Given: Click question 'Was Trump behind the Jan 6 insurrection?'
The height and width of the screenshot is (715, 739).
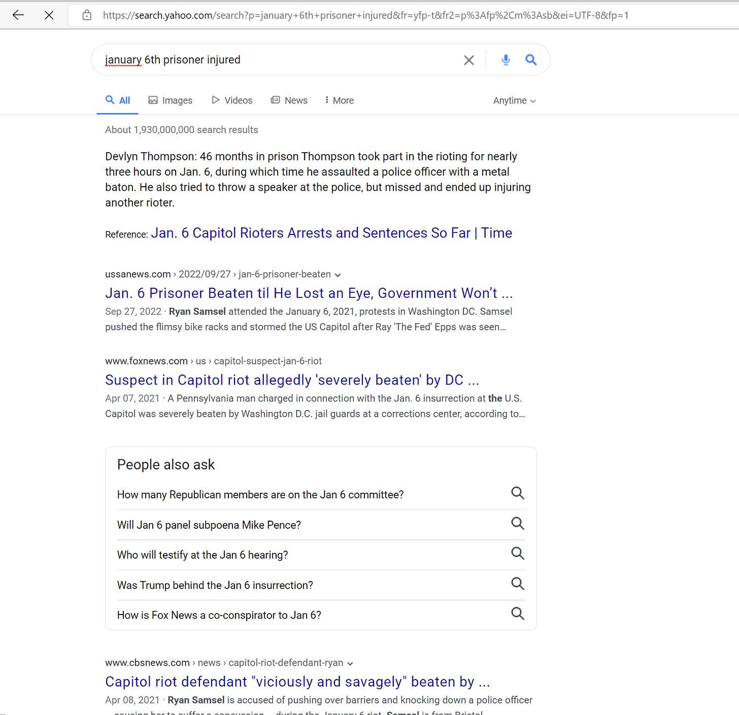Looking at the screenshot, I should coord(215,586).
